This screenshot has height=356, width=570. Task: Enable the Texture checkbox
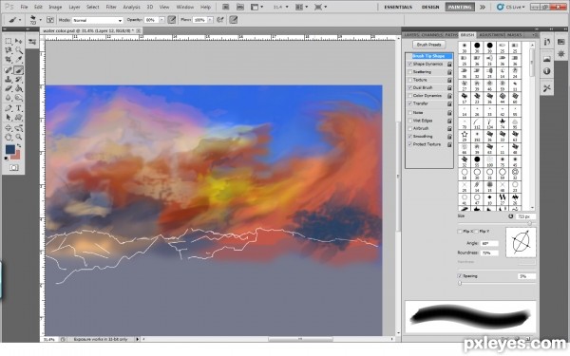point(410,80)
